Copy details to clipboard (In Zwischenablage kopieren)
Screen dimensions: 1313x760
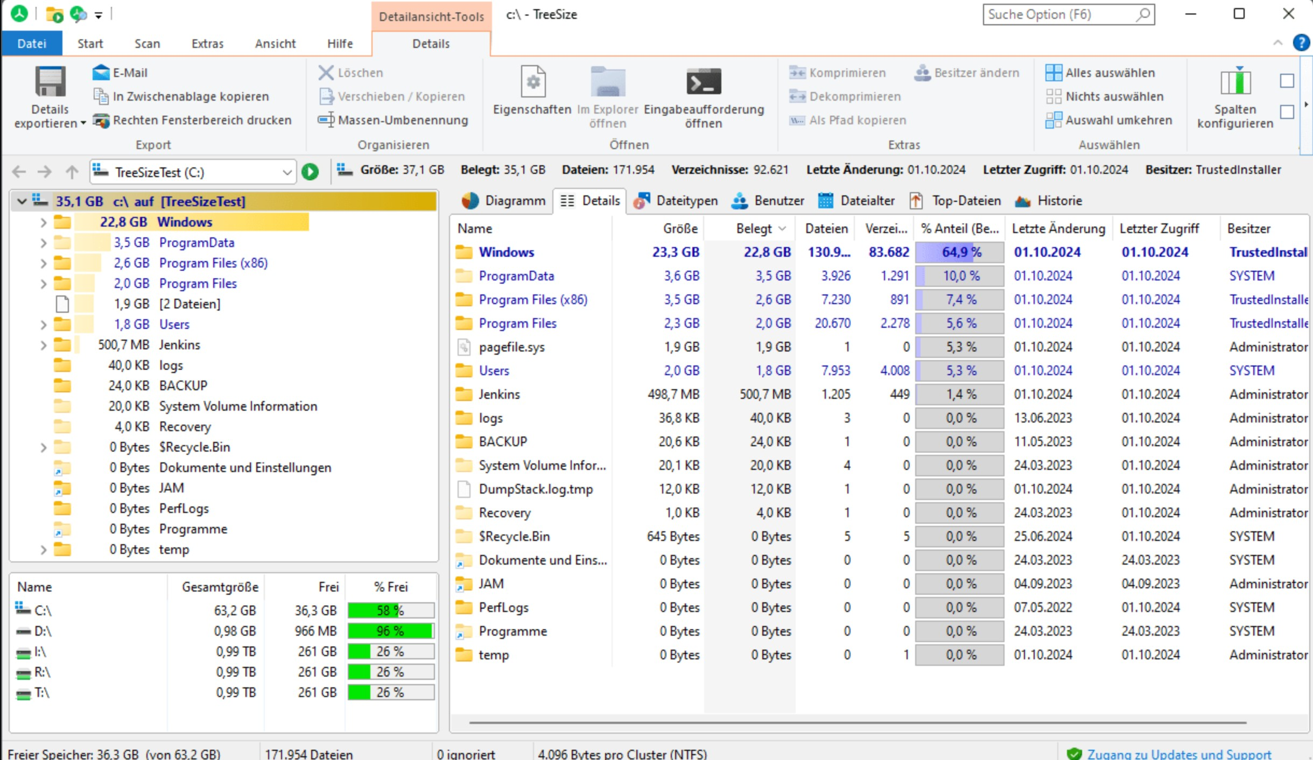pos(181,96)
